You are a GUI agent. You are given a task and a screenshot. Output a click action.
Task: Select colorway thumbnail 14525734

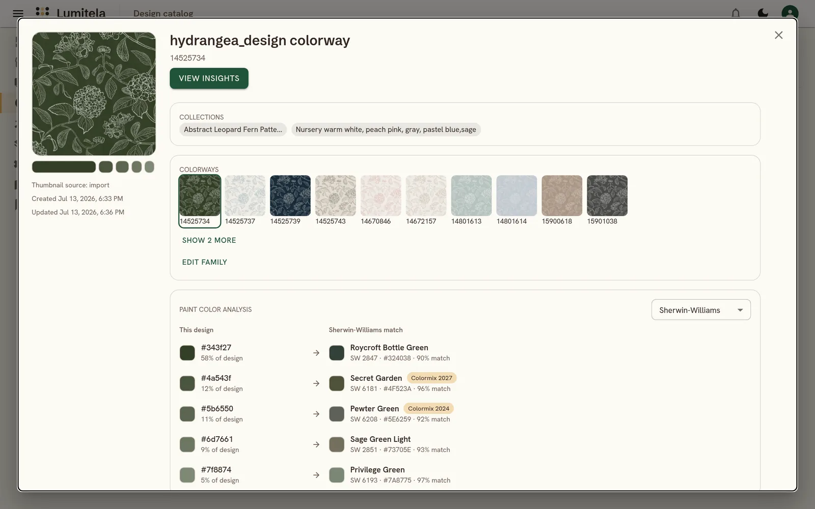click(200, 201)
